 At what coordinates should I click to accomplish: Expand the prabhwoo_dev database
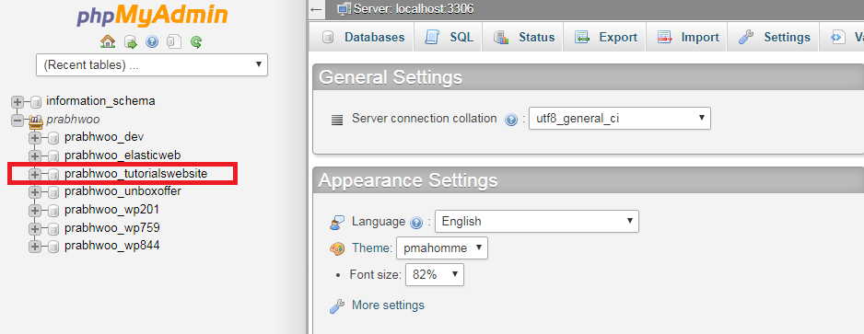point(35,138)
